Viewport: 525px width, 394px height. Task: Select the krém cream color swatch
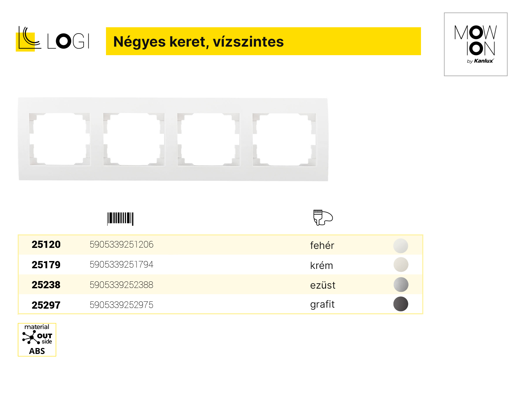(401, 265)
